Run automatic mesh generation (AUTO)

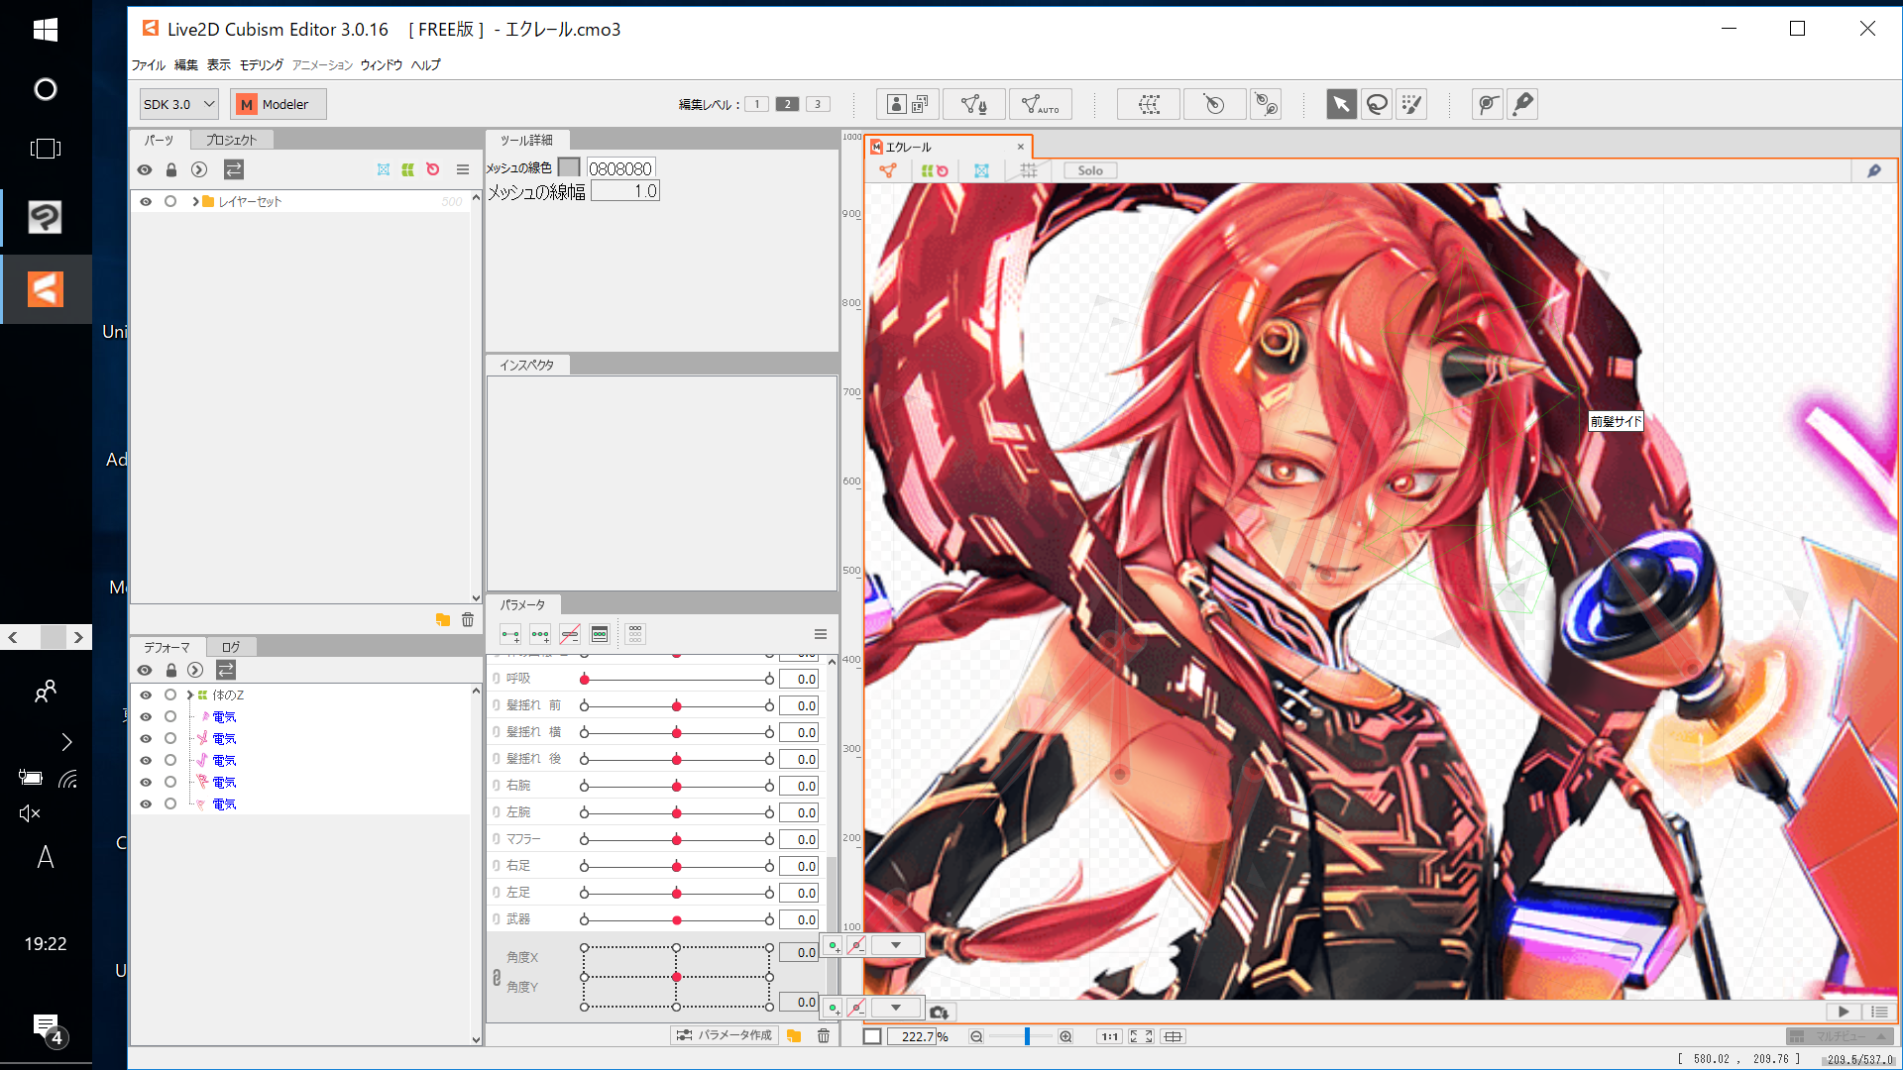click(1040, 104)
